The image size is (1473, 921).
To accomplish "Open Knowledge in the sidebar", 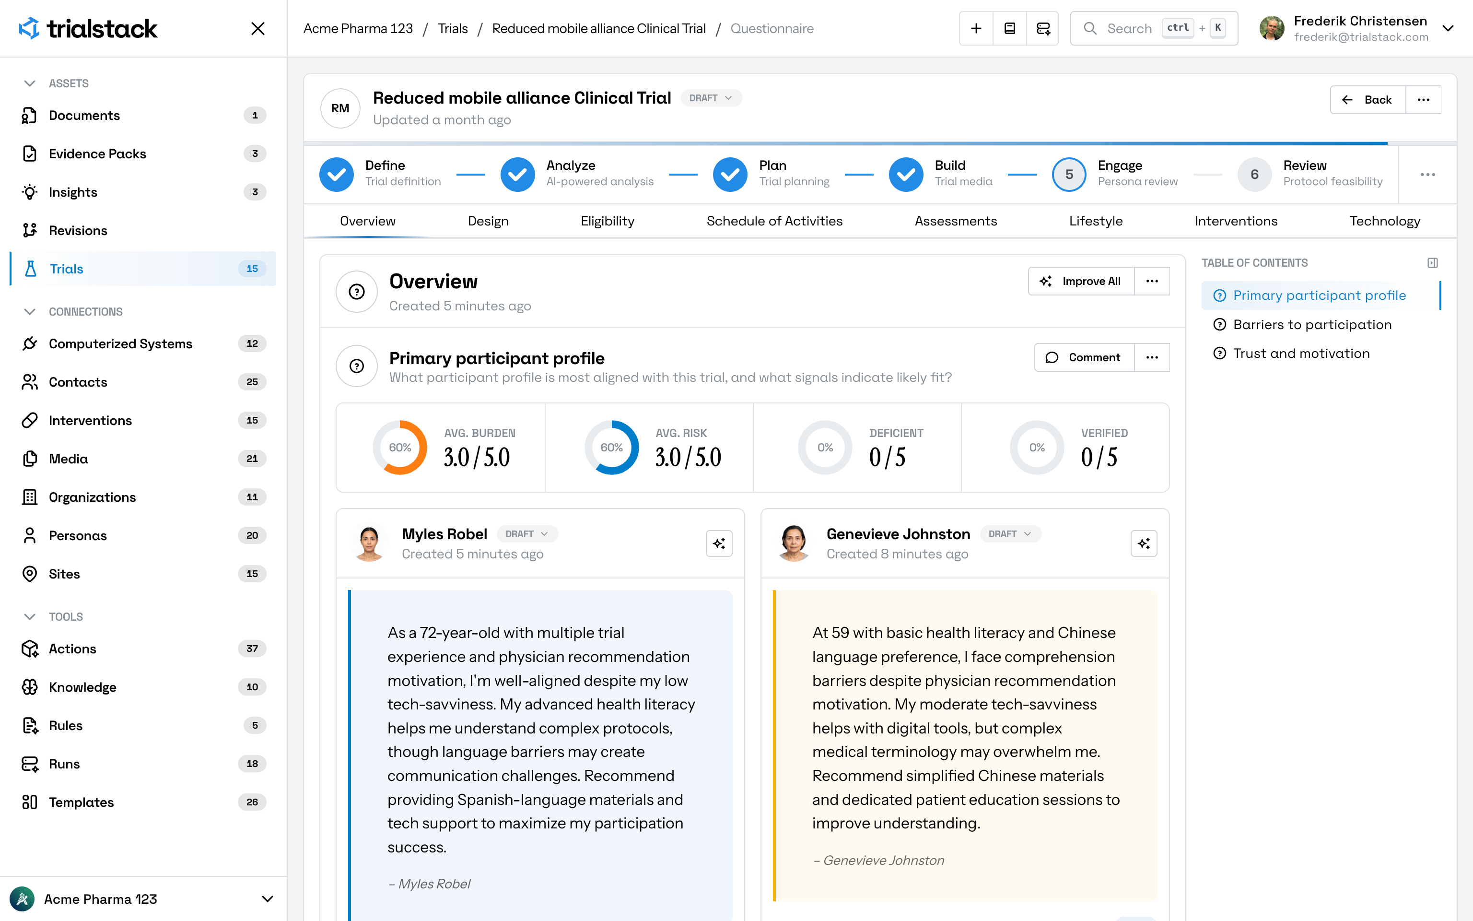I will (143, 687).
